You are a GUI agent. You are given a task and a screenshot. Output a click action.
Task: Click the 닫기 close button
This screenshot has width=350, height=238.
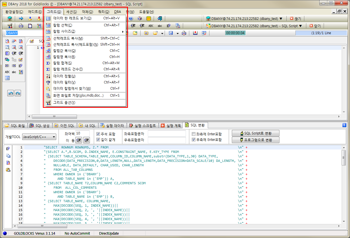315,26
